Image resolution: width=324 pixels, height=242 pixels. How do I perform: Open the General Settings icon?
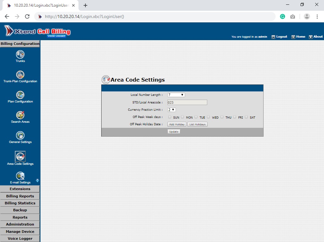[x=20, y=136]
